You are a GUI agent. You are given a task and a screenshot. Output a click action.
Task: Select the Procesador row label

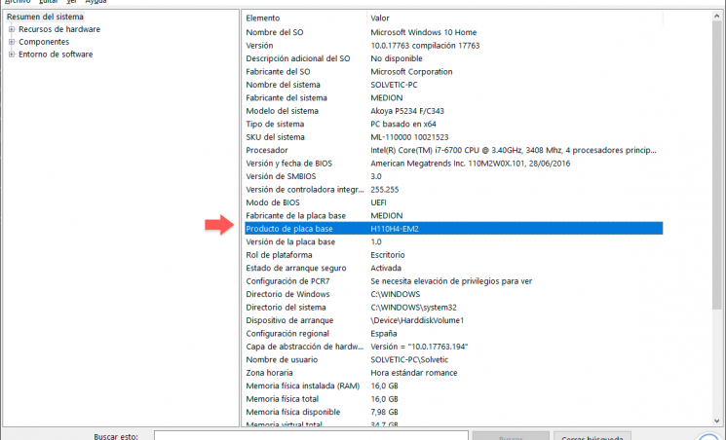pyautogui.click(x=267, y=150)
